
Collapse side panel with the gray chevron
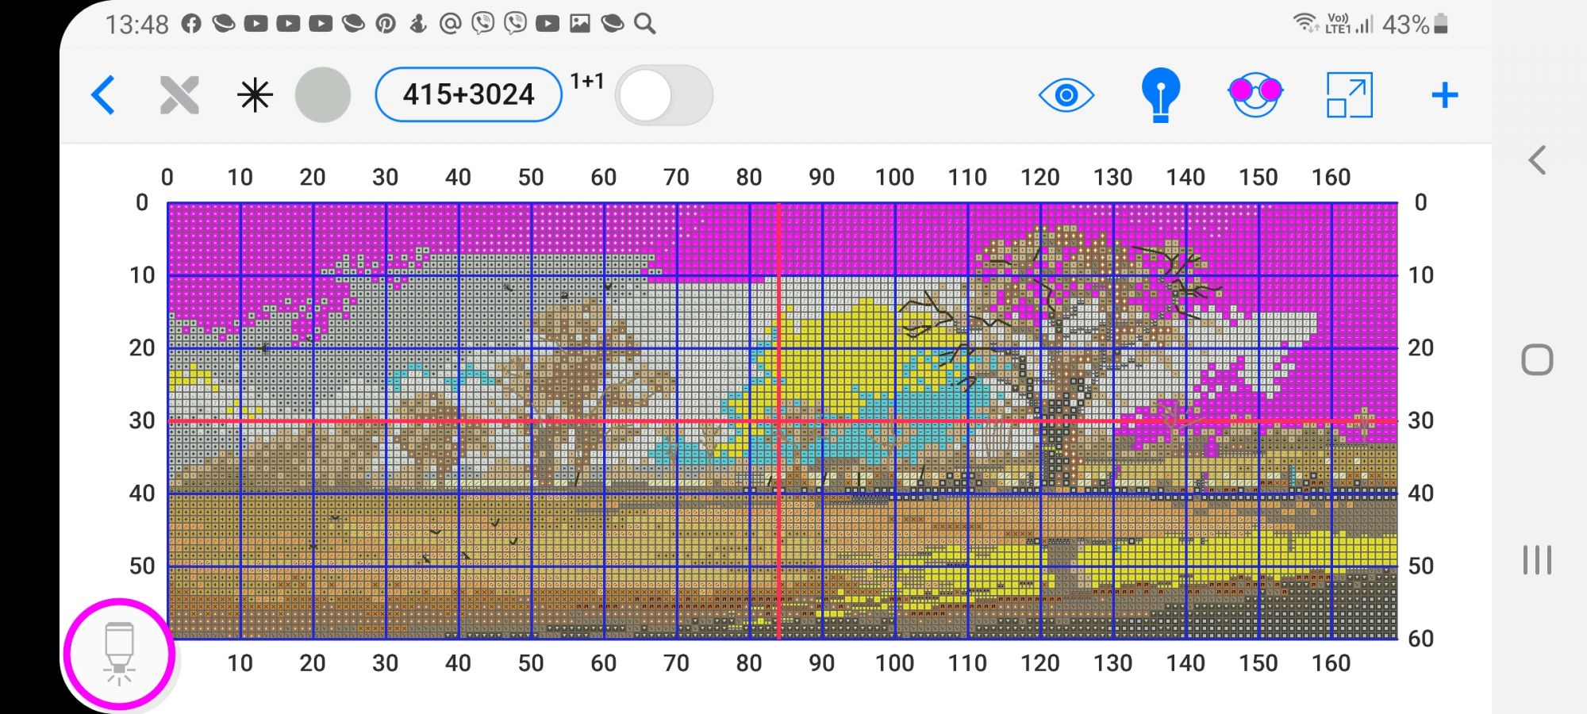[1537, 160]
